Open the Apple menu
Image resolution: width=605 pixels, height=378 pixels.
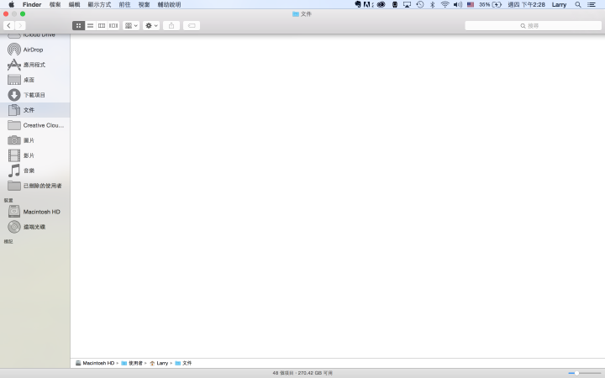[x=11, y=5]
